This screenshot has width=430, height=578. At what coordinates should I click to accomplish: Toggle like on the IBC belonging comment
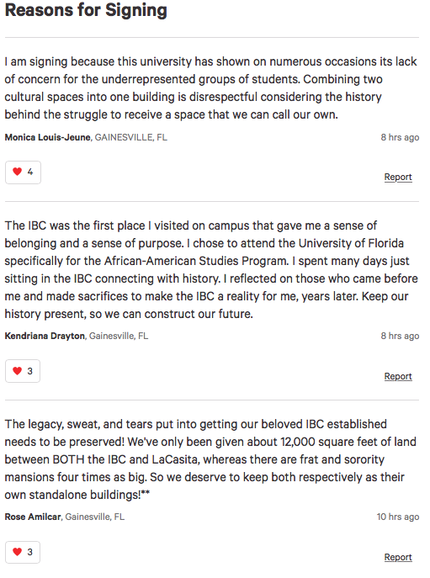coord(23,371)
